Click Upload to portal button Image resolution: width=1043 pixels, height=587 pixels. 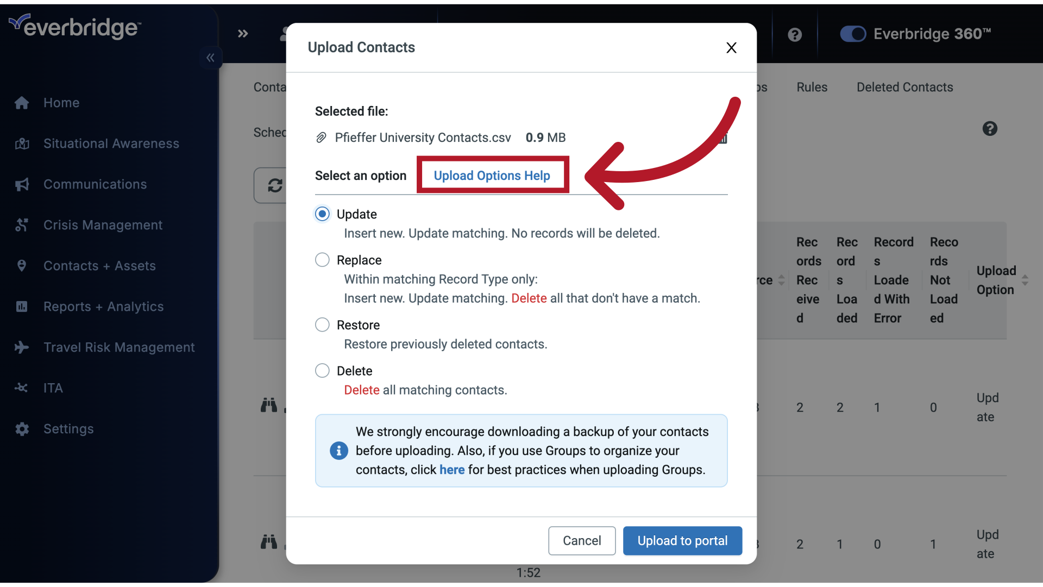683,541
